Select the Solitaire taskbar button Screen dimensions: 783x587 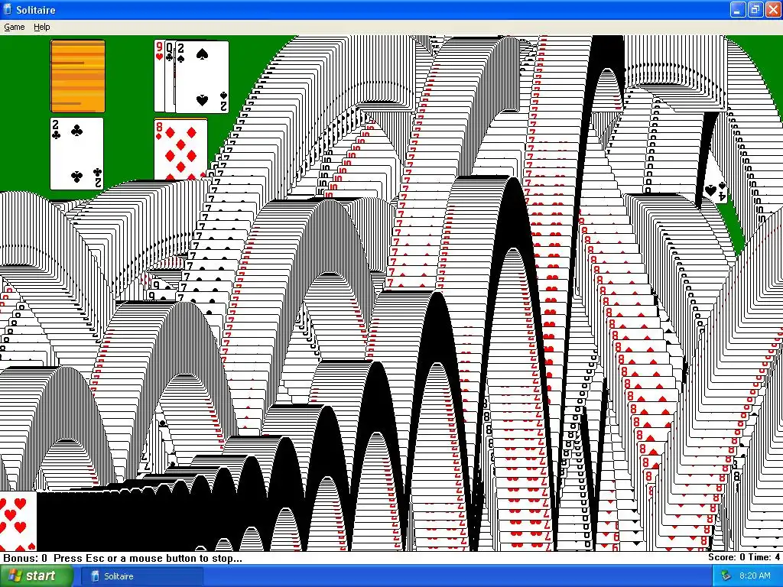tap(141, 576)
